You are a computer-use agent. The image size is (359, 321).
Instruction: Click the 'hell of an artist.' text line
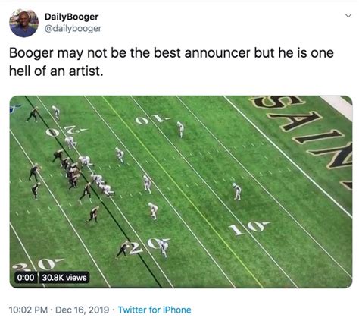coord(56,71)
